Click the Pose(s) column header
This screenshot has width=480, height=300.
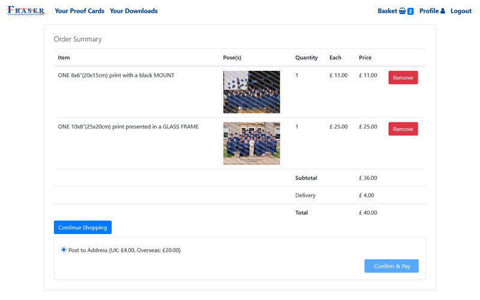click(232, 58)
